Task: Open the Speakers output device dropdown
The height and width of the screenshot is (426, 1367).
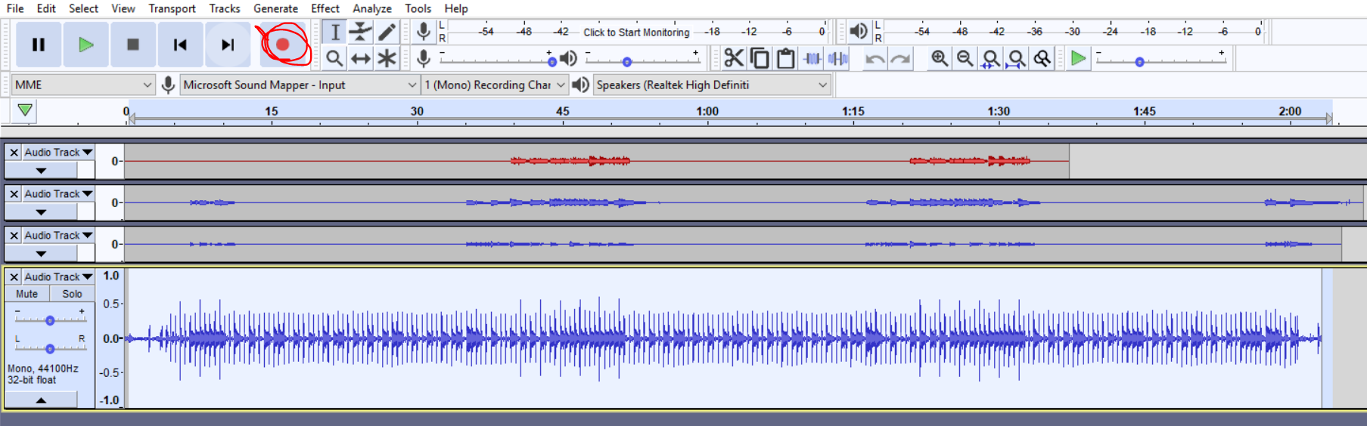Action: pos(710,85)
